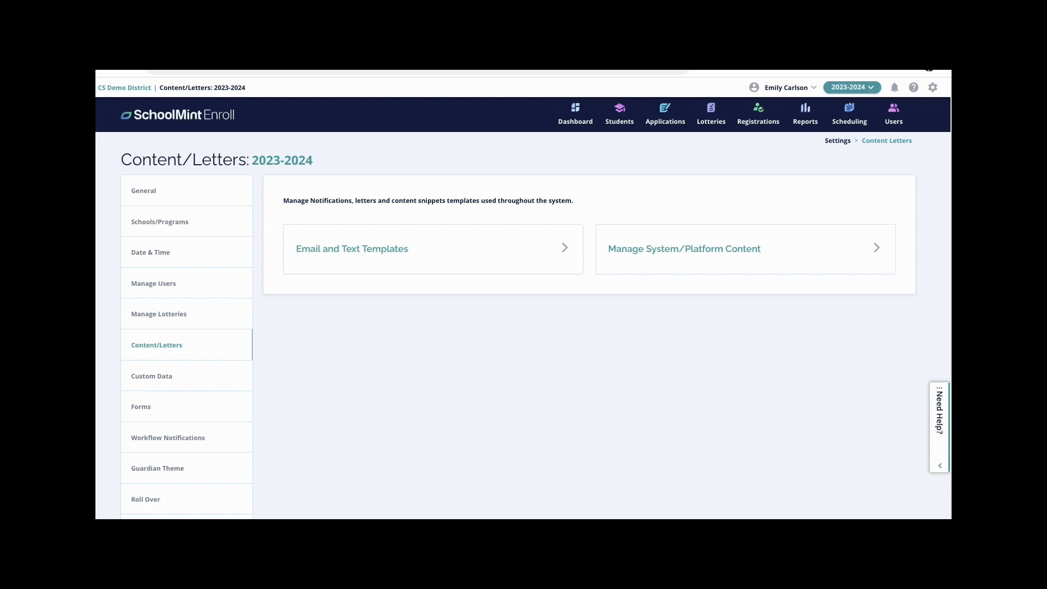Image resolution: width=1047 pixels, height=589 pixels.
Task: Open the Reports bar chart icon
Action: coord(805,107)
